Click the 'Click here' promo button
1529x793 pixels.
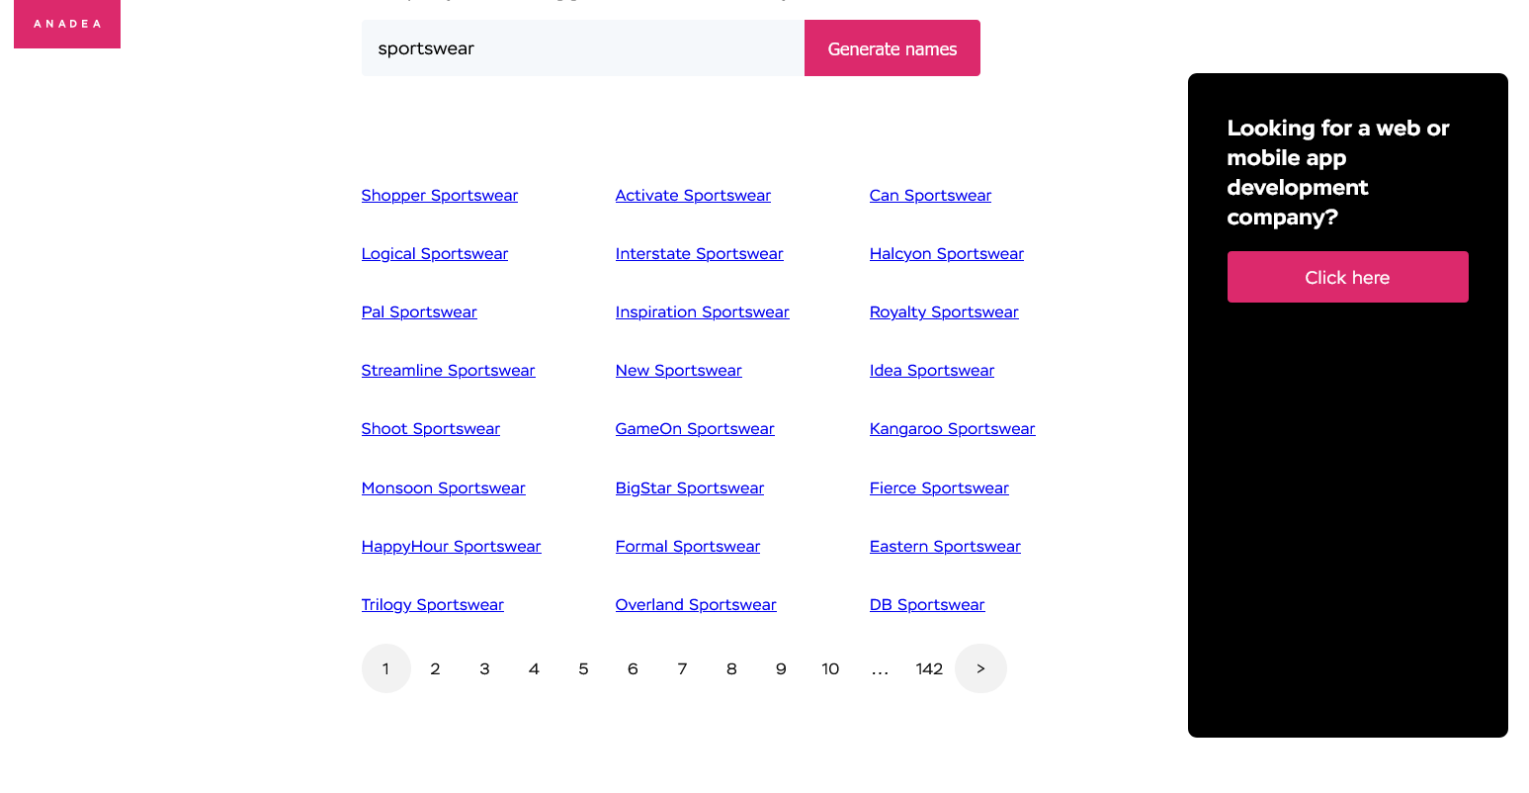(x=1347, y=277)
